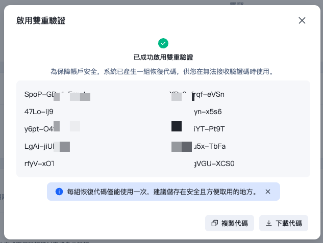Select recovery code ending in TbFa
The height and width of the screenshot is (243, 323).
(198, 146)
